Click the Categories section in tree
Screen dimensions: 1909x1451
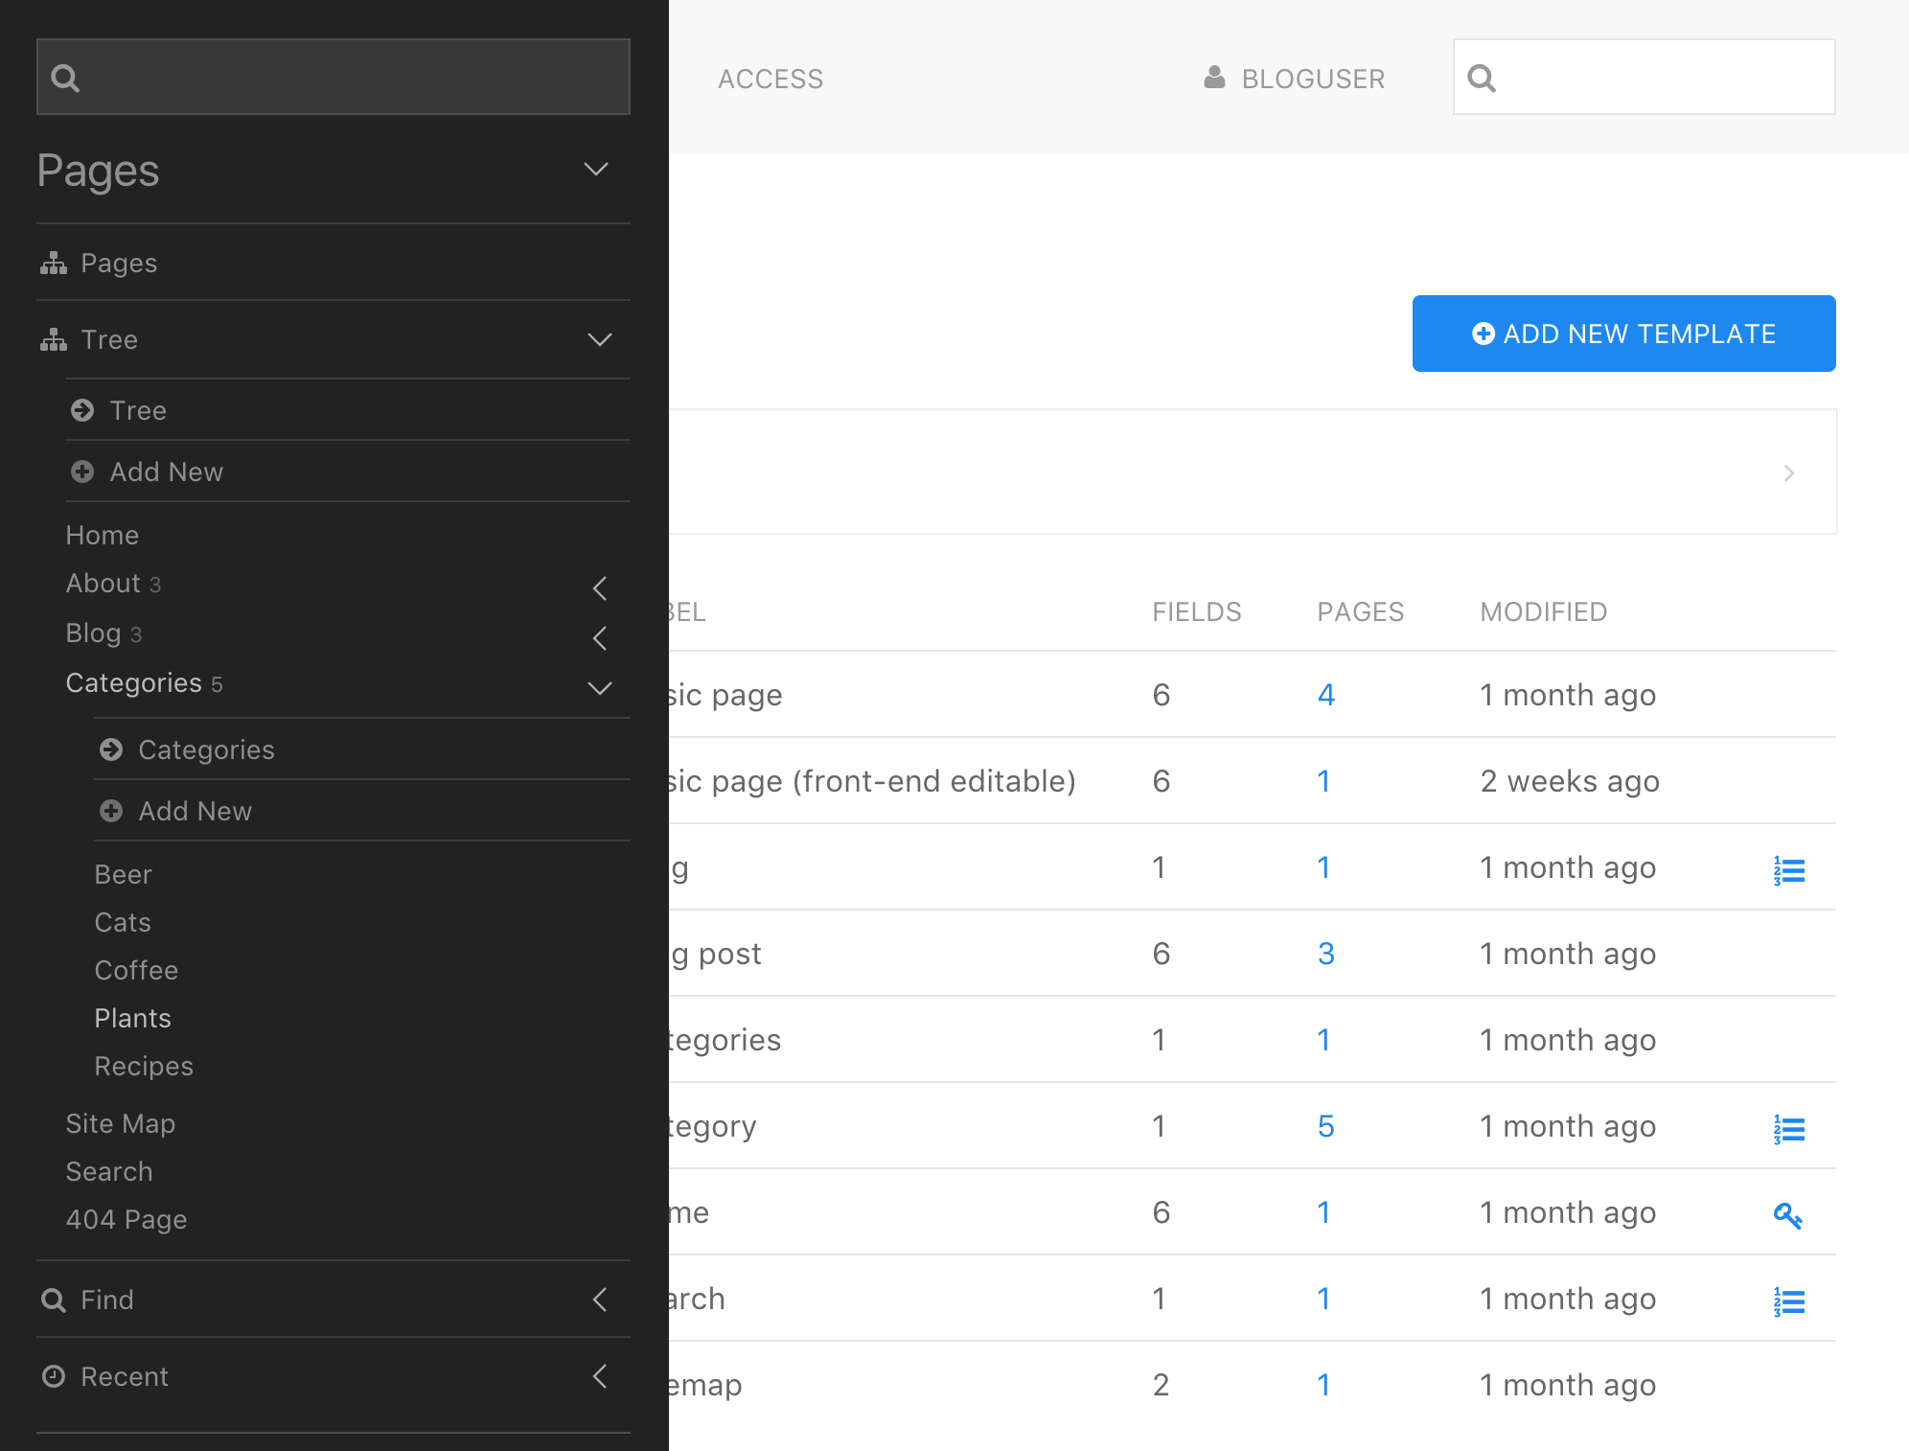click(x=133, y=682)
